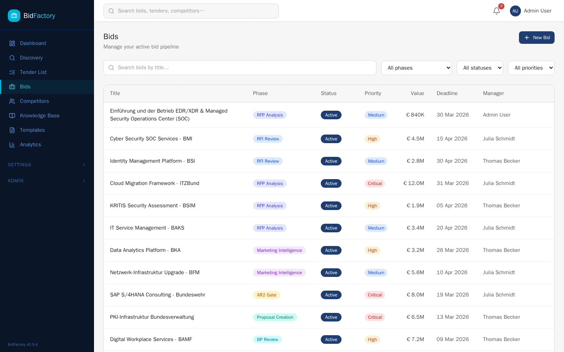
Task: Click the Bids briefcase icon in sidebar
Action: (12, 87)
